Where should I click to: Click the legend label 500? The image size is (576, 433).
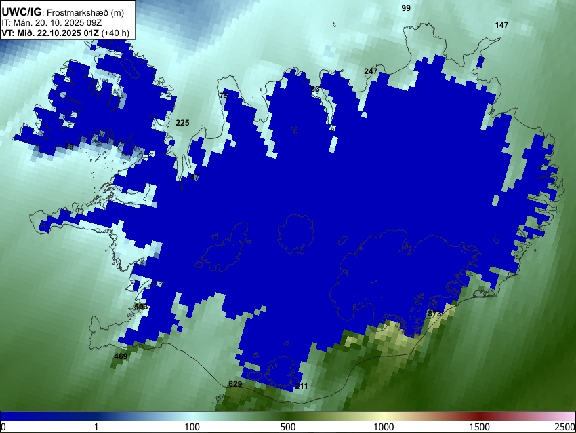pos(288,427)
